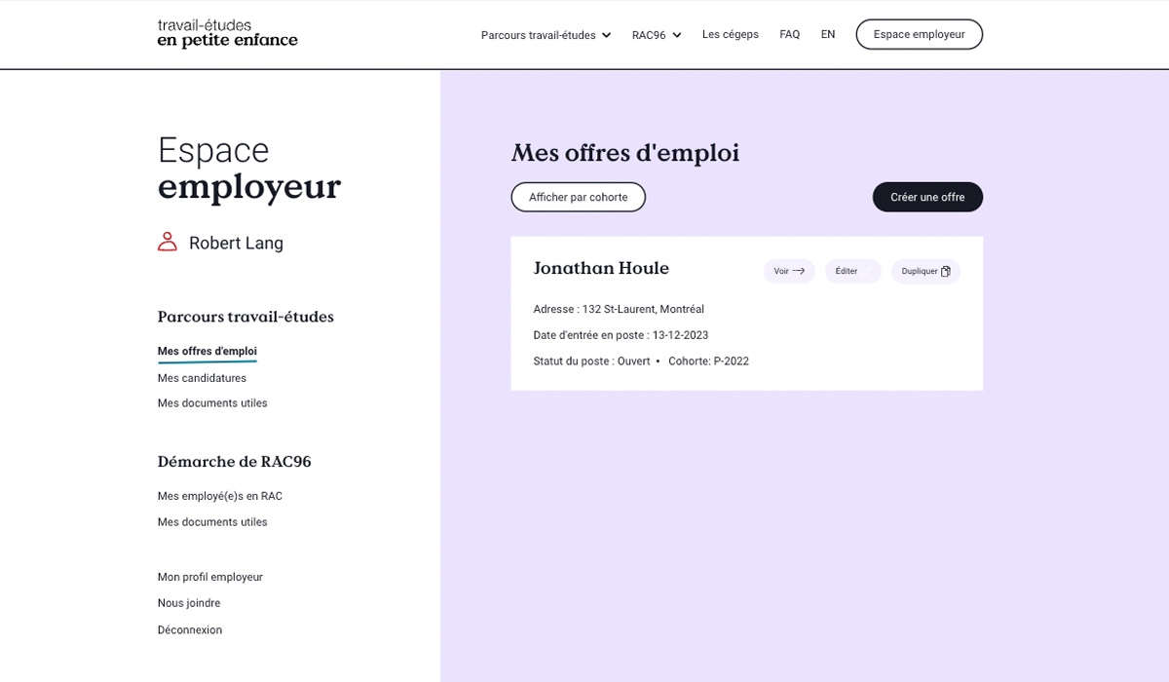Expand the RAC96 dropdown chevron
Image resolution: width=1169 pixels, height=682 pixels.
pos(677,35)
